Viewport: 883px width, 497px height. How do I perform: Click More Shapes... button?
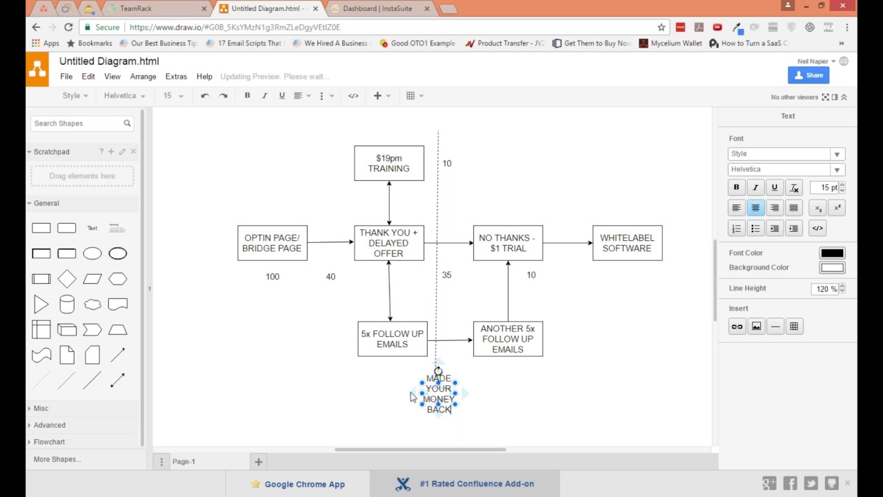(x=57, y=459)
